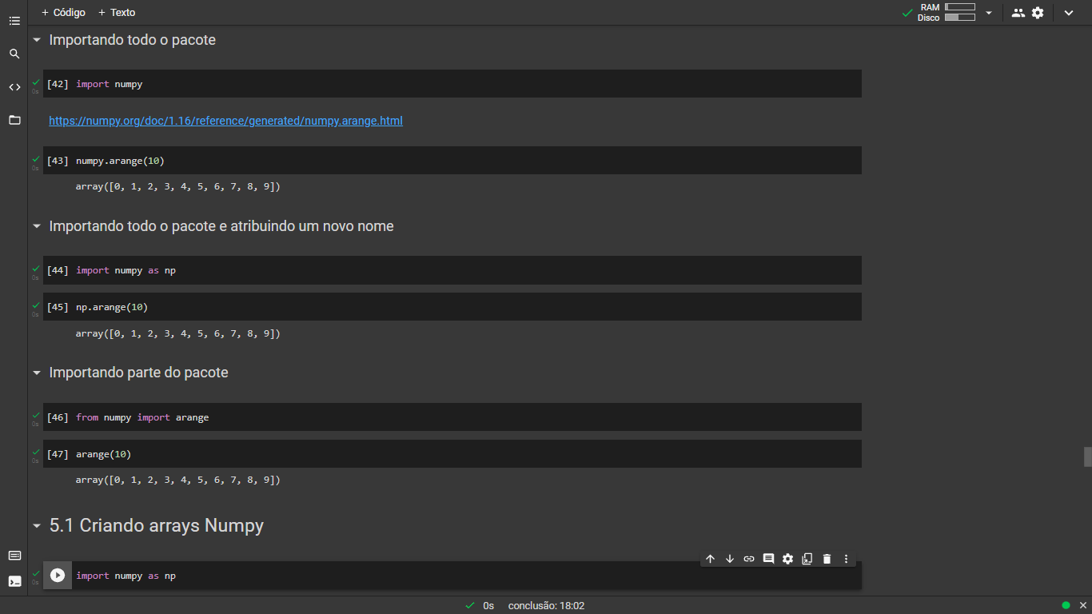Screen dimensions: 1092x614
Task: Open the code snippets icon in sidebar
Action: 14,87
